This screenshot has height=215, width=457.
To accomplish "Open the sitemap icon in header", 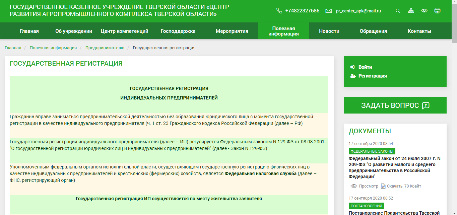I will 411,11.
